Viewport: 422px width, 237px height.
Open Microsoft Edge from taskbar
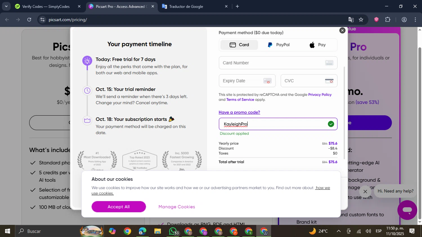tap(142, 231)
